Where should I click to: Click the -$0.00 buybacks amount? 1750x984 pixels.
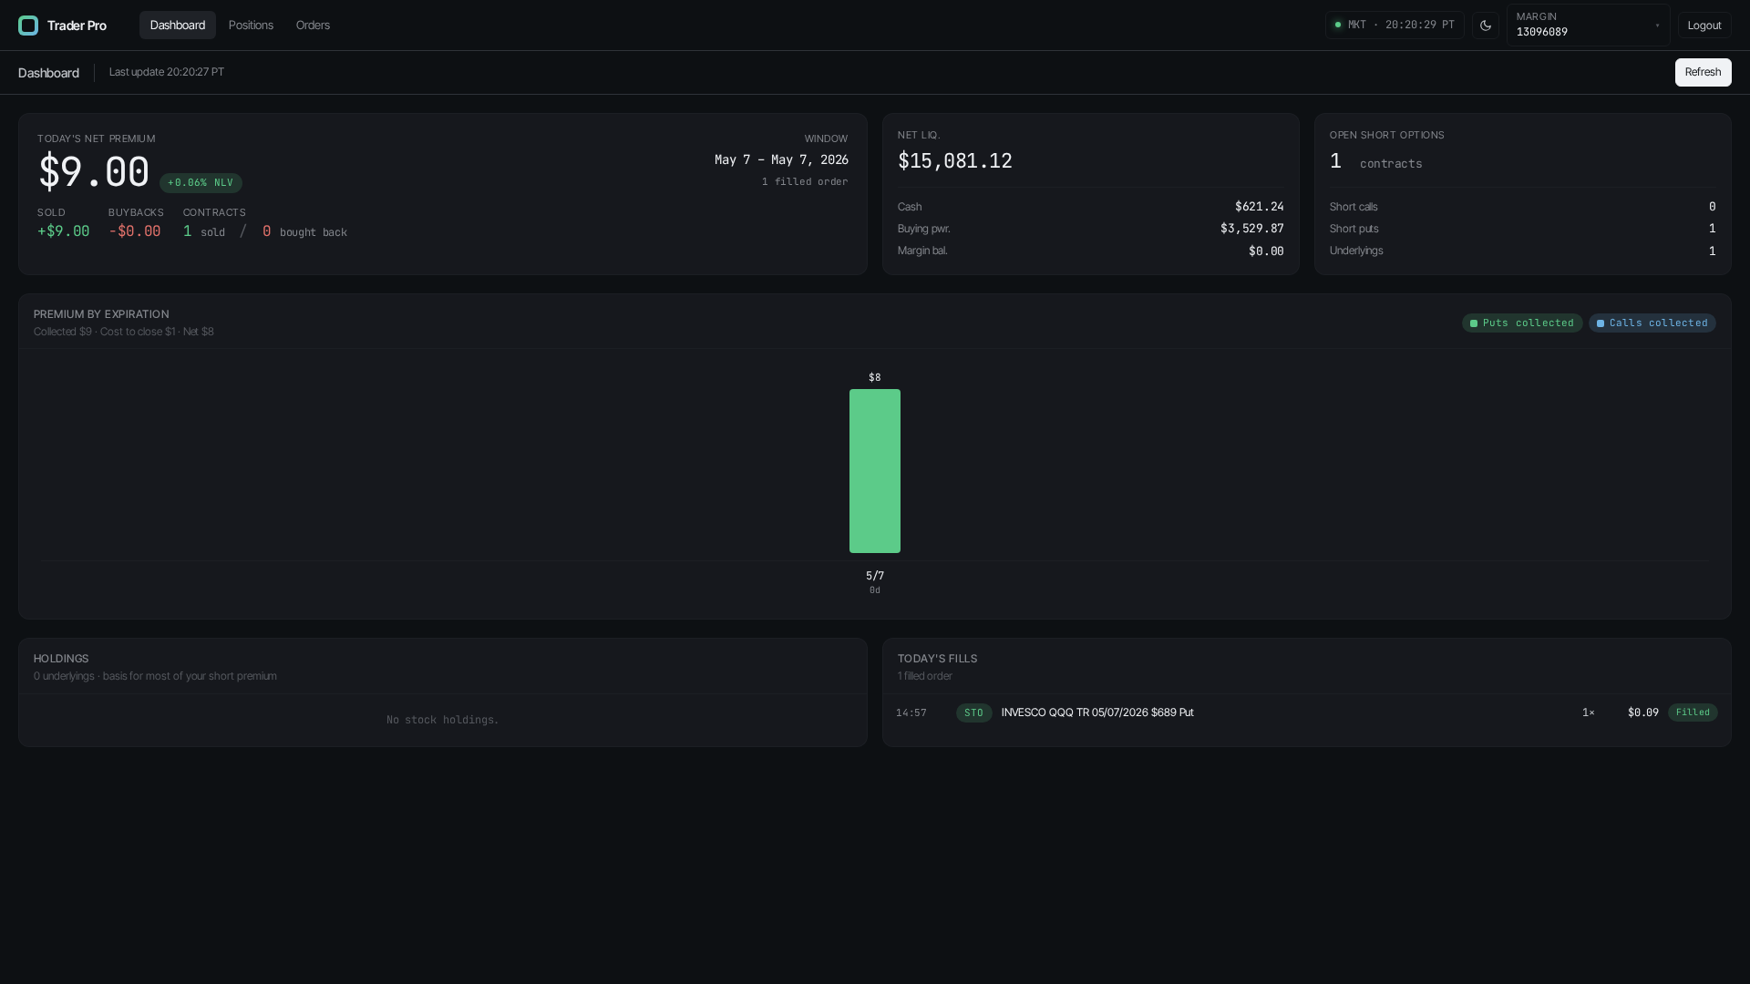pos(134,231)
